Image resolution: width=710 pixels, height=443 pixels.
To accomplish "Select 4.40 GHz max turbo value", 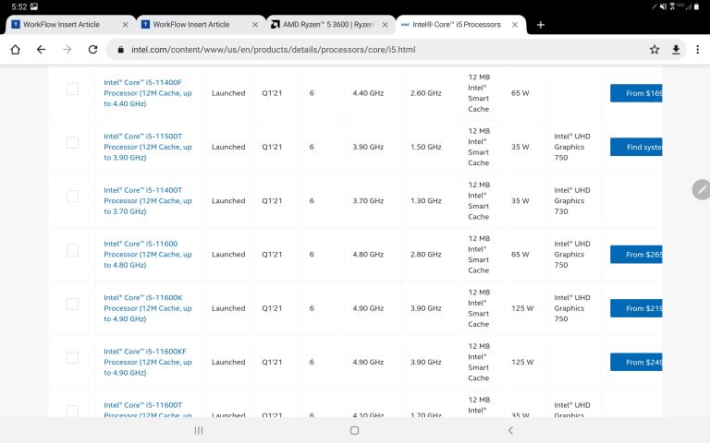I will (368, 93).
